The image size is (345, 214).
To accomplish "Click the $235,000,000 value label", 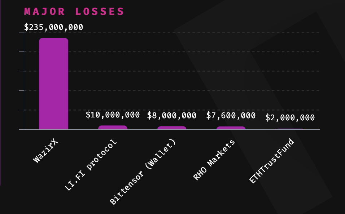I will pos(53,27).
